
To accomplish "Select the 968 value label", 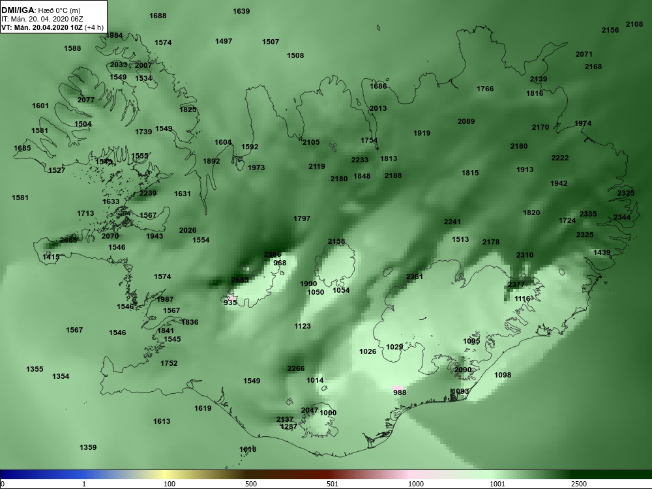I will click(280, 263).
